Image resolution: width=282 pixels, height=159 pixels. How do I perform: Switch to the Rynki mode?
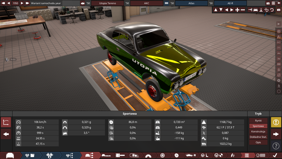pos(258,121)
